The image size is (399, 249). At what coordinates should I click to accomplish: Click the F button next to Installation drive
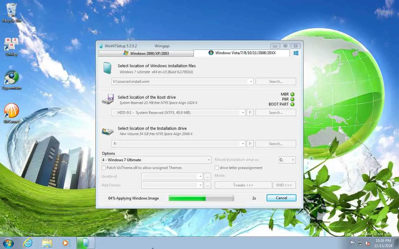[x=250, y=144]
